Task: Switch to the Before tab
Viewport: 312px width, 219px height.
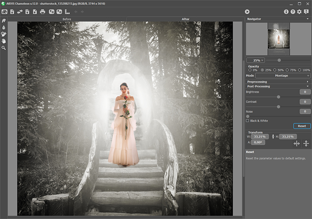Action: click(67, 19)
